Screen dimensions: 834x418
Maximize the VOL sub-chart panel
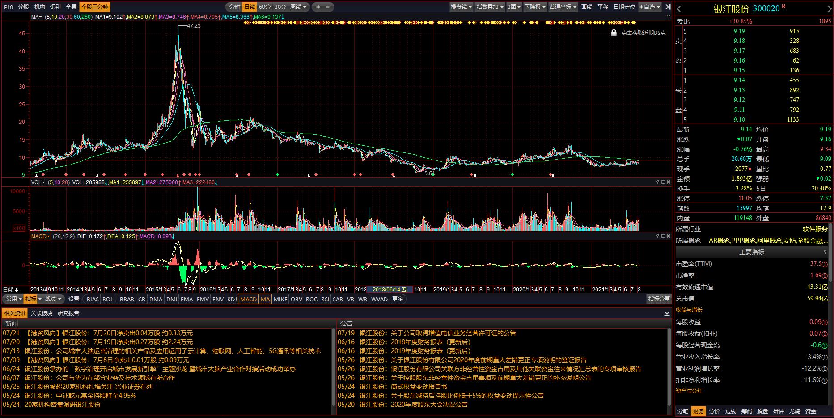[x=663, y=182]
